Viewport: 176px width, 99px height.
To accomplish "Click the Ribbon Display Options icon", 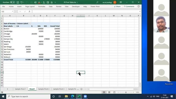I will pyautogui.click(x=121, y=2).
